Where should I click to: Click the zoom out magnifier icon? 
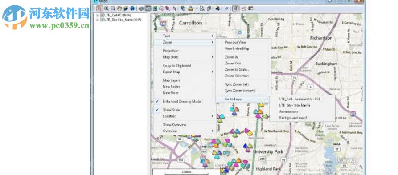click(113, 8)
